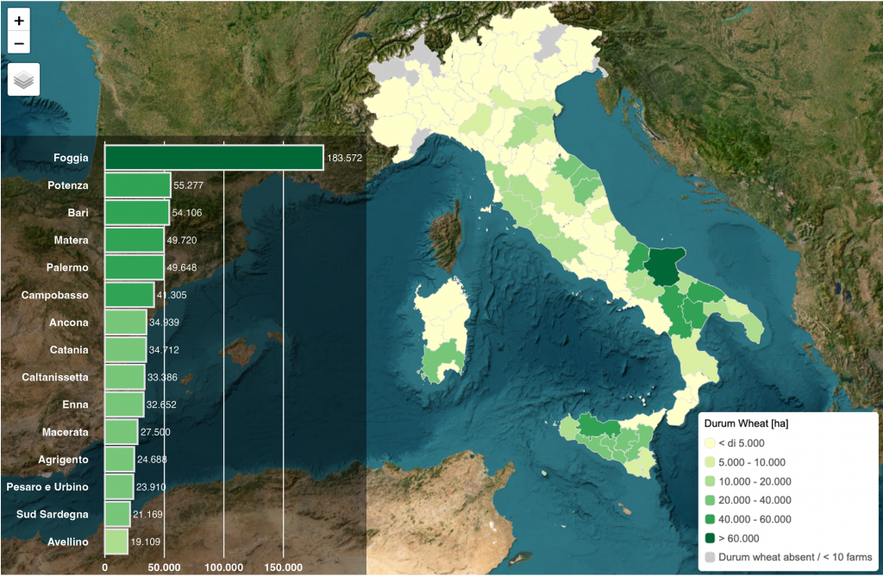Click the gray 'Durum wheat absent' legend swatch
Image resolution: width=883 pixels, height=576 pixels.
pos(711,557)
